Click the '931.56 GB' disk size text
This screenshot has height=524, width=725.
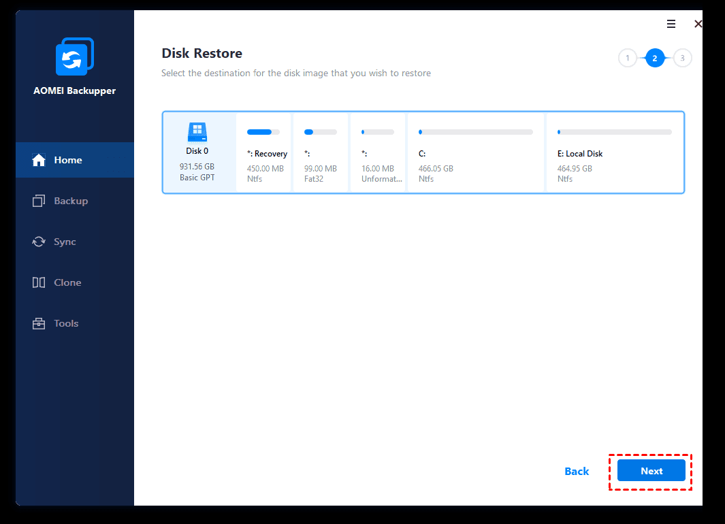click(197, 166)
